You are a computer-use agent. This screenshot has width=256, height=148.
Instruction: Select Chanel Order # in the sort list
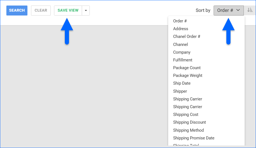[186, 37]
